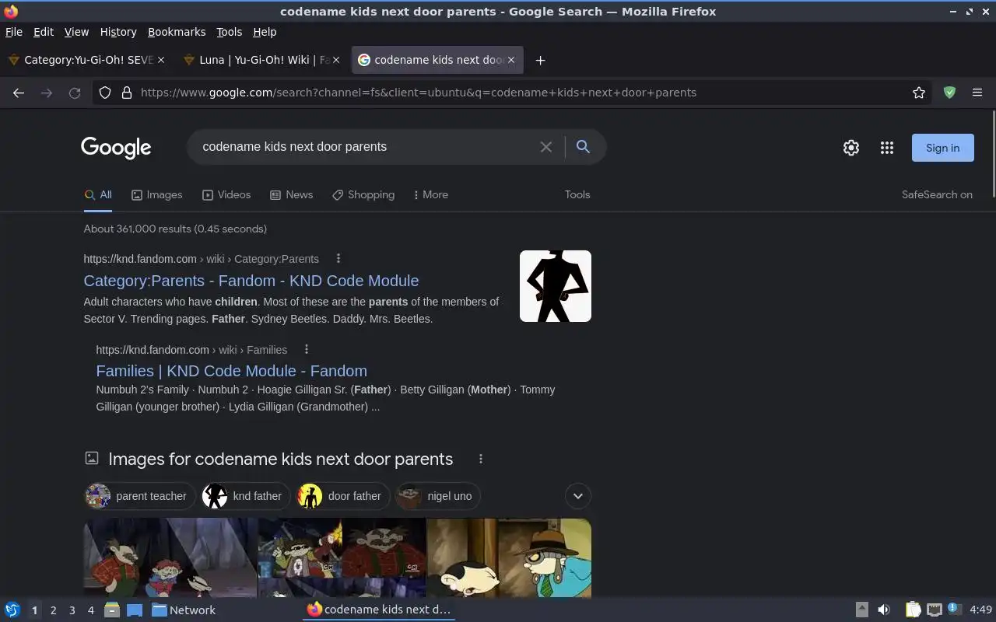Open the Bookmarks menu
Screen dimensions: 996x622
click(177, 32)
